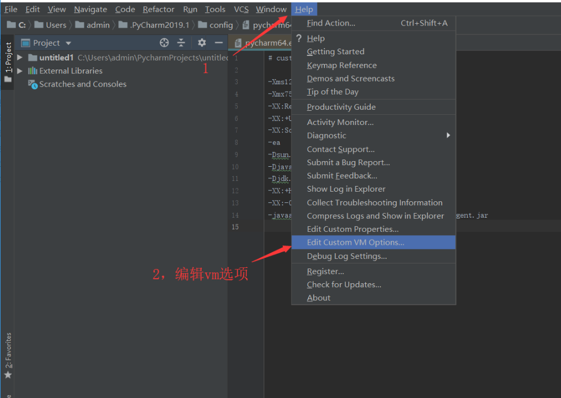Click the locate/scroll-from-source target icon
This screenshot has width=561, height=398.
[x=164, y=43]
